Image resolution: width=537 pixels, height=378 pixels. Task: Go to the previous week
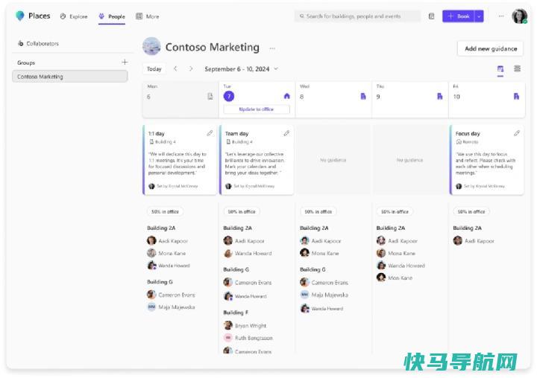tap(175, 68)
